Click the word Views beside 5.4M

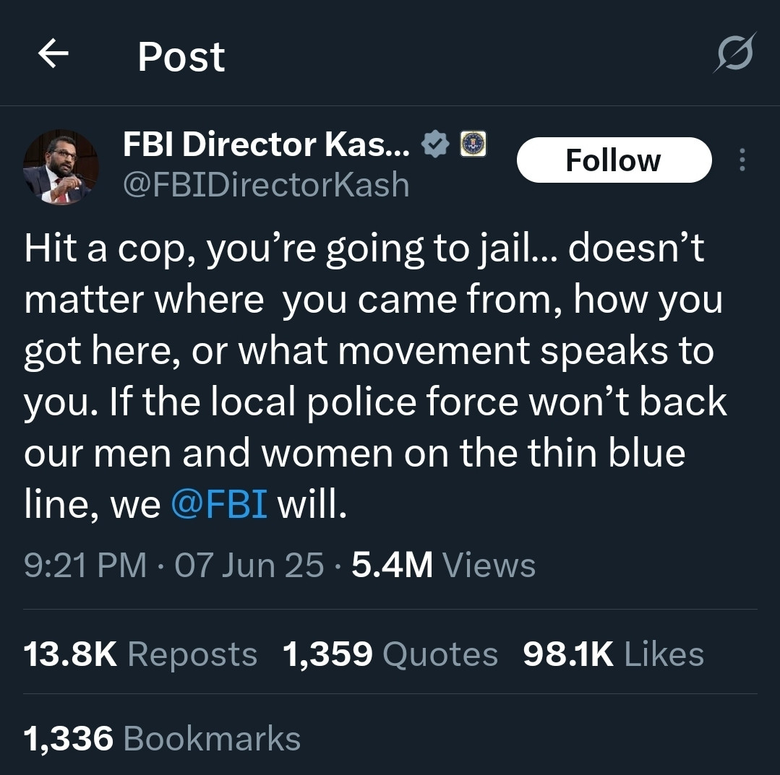(x=489, y=566)
